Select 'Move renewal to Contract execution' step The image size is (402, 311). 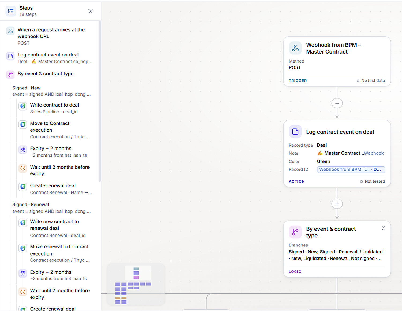[x=59, y=250]
